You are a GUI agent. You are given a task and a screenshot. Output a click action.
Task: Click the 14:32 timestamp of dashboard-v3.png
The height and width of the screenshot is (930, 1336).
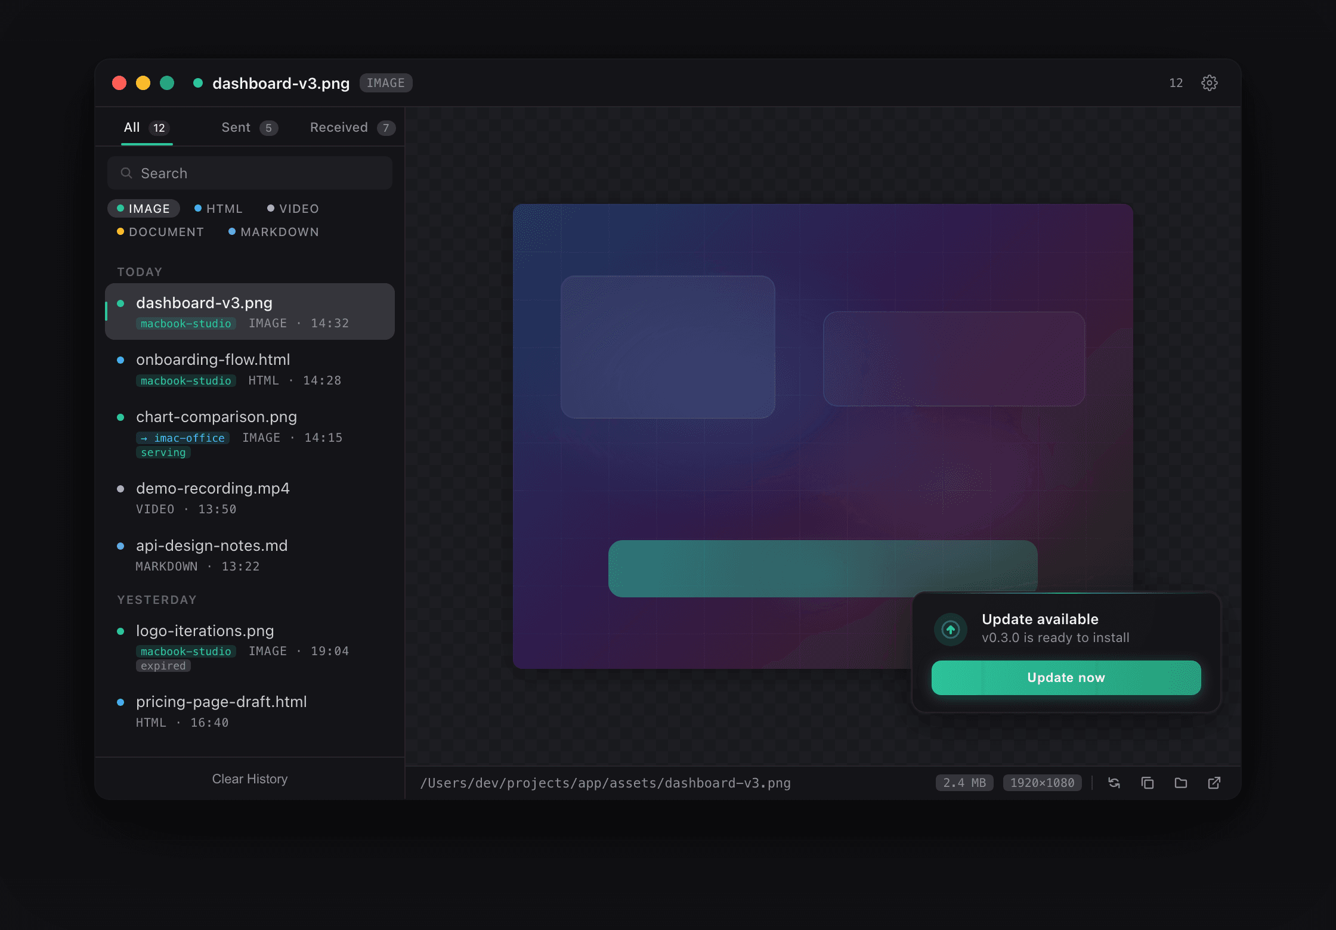tap(330, 323)
